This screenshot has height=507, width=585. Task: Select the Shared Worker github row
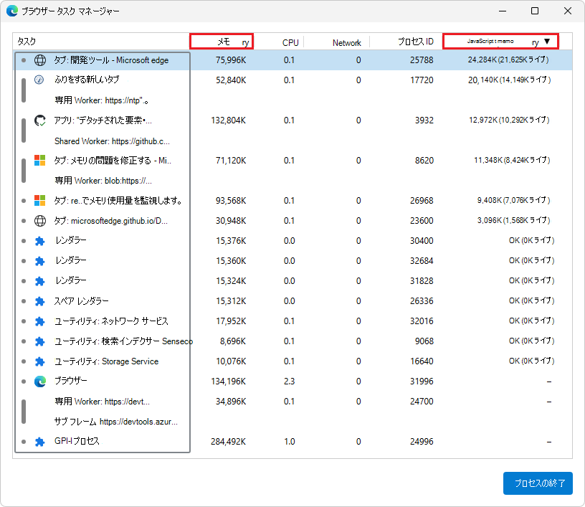pos(112,141)
